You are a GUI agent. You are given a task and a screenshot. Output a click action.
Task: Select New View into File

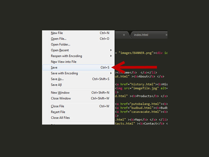pyautogui.click(x=63, y=62)
